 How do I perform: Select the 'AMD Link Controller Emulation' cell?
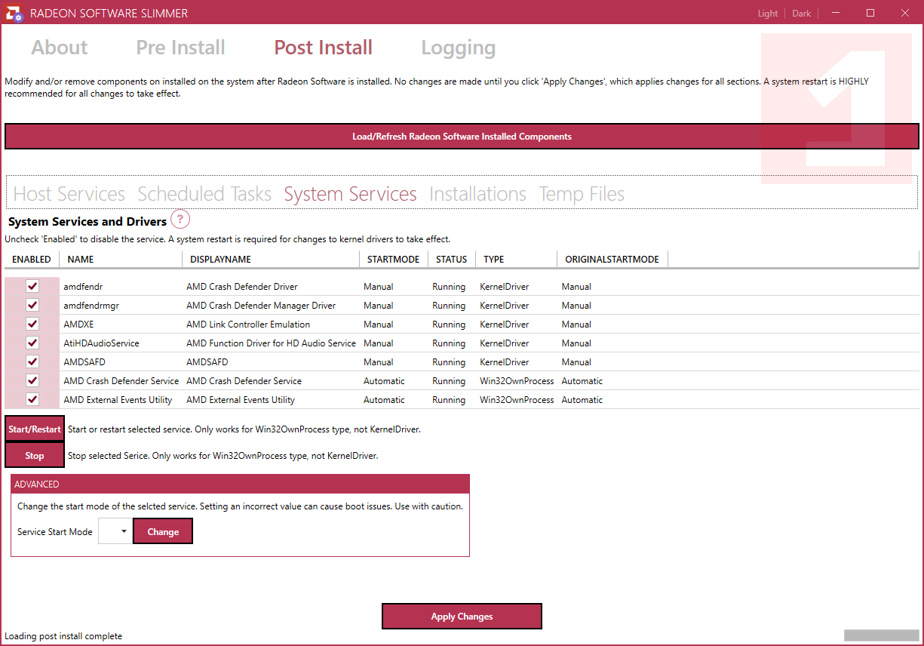[248, 325]
